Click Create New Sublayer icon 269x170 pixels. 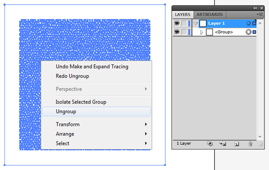(x=223, y=144)
